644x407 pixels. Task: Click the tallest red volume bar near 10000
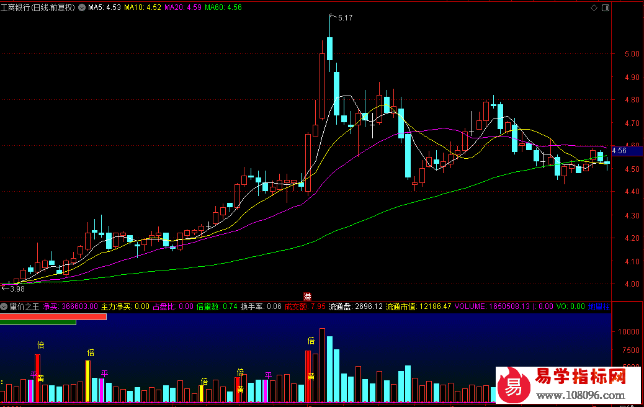coord(323,365)
